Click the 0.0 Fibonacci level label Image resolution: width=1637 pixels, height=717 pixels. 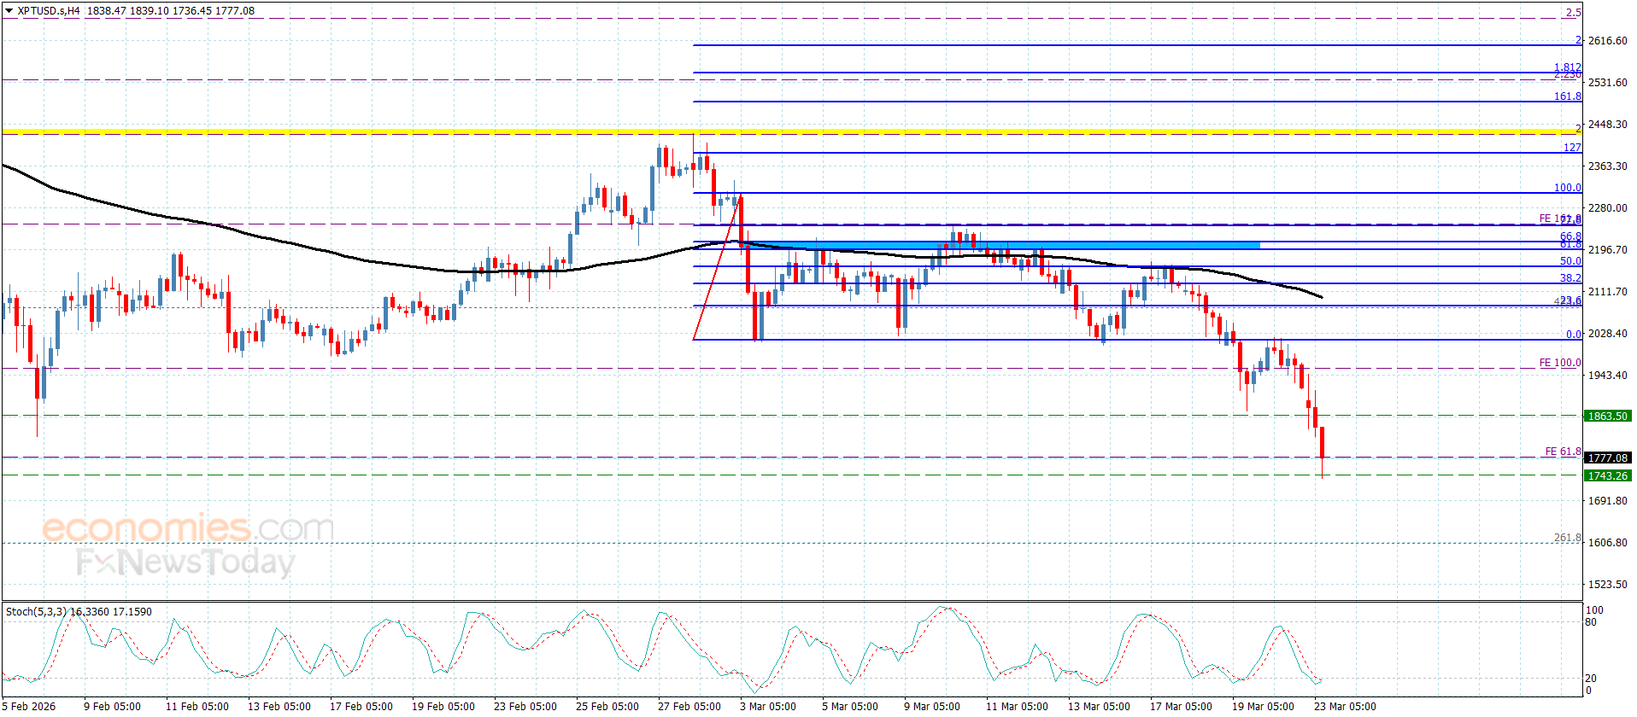pyautogui.click(x=1574, y=335)
